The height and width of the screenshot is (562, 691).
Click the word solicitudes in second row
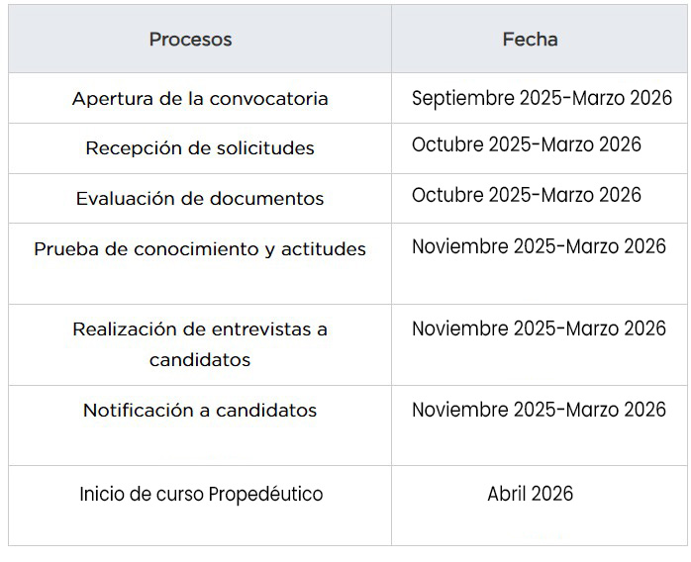[x=265, y=148]
